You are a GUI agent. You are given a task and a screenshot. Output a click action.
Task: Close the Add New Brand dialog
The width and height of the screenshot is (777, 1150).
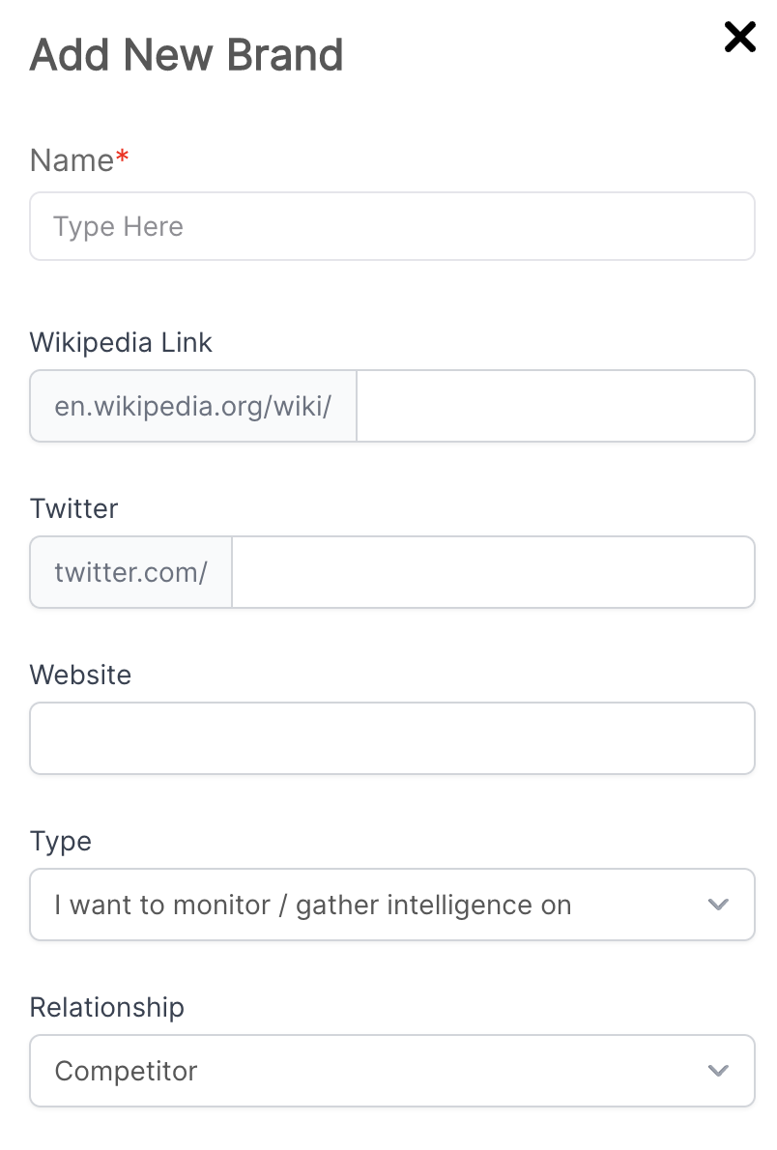739,38
